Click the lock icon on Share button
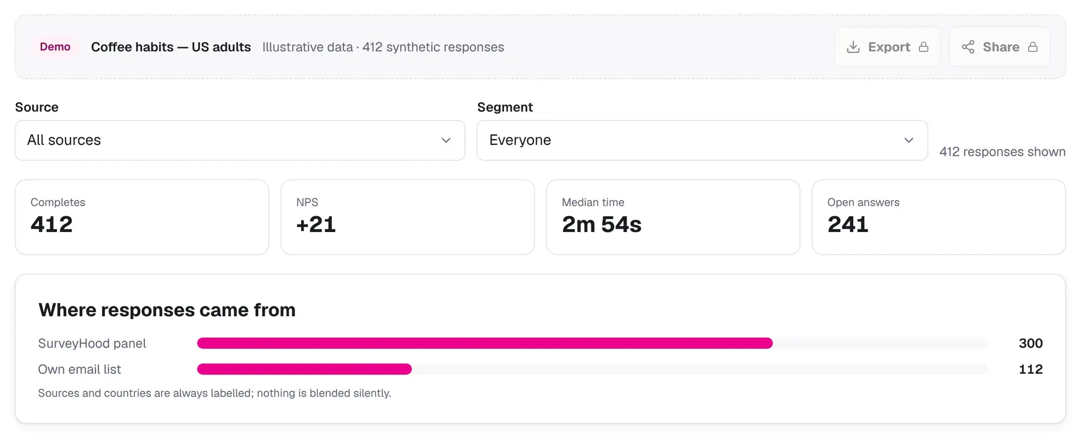 pos(1033,47)
